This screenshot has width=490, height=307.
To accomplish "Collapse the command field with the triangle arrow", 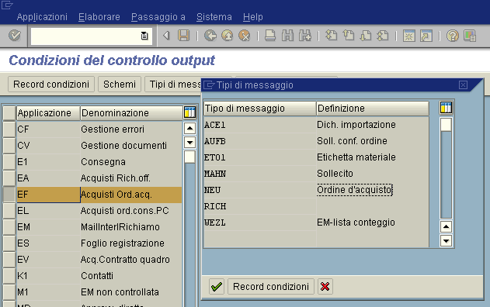I will point(166,36).
